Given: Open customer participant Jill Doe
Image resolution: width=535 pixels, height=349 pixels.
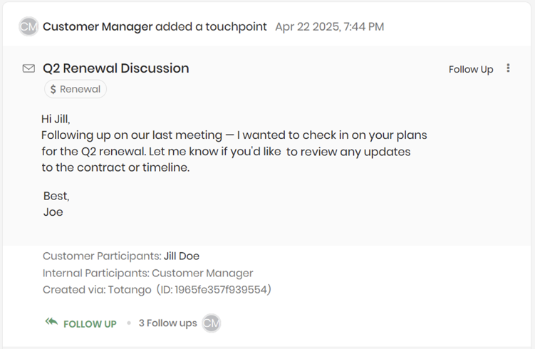Looking at the screenshot, I should point(182,256).
